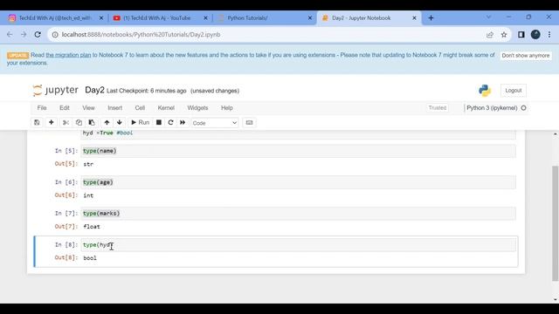Screen dimensions: 559x314
Task: Open a new browser tab
Action: pos(431,17)
